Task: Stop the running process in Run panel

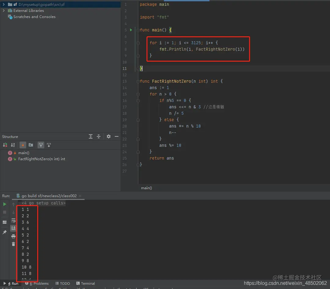Action: [4, 212]
